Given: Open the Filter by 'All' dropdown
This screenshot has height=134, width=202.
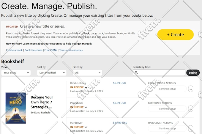Looking at the screenshot, I should (x=87, y=73).
